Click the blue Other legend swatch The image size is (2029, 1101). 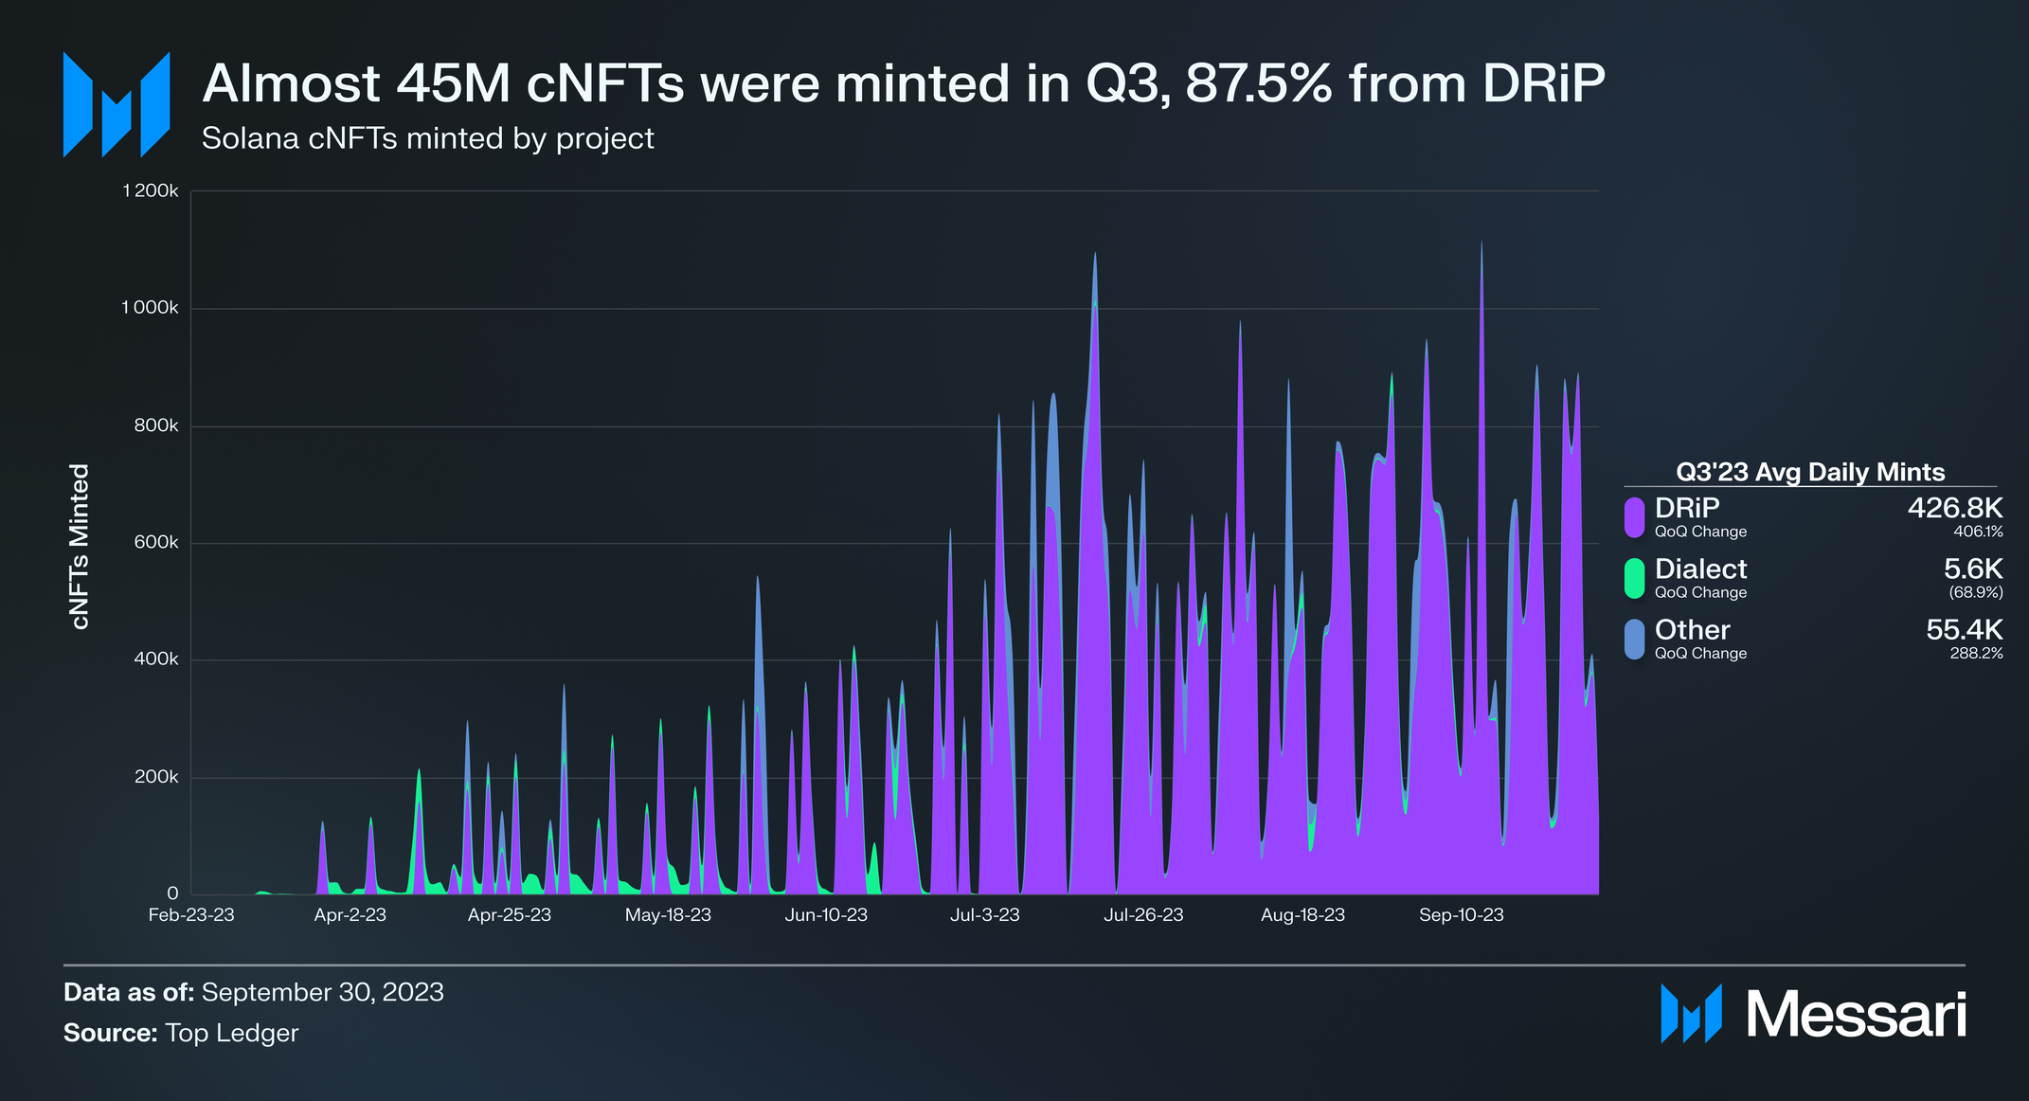tap(1634, 639)
